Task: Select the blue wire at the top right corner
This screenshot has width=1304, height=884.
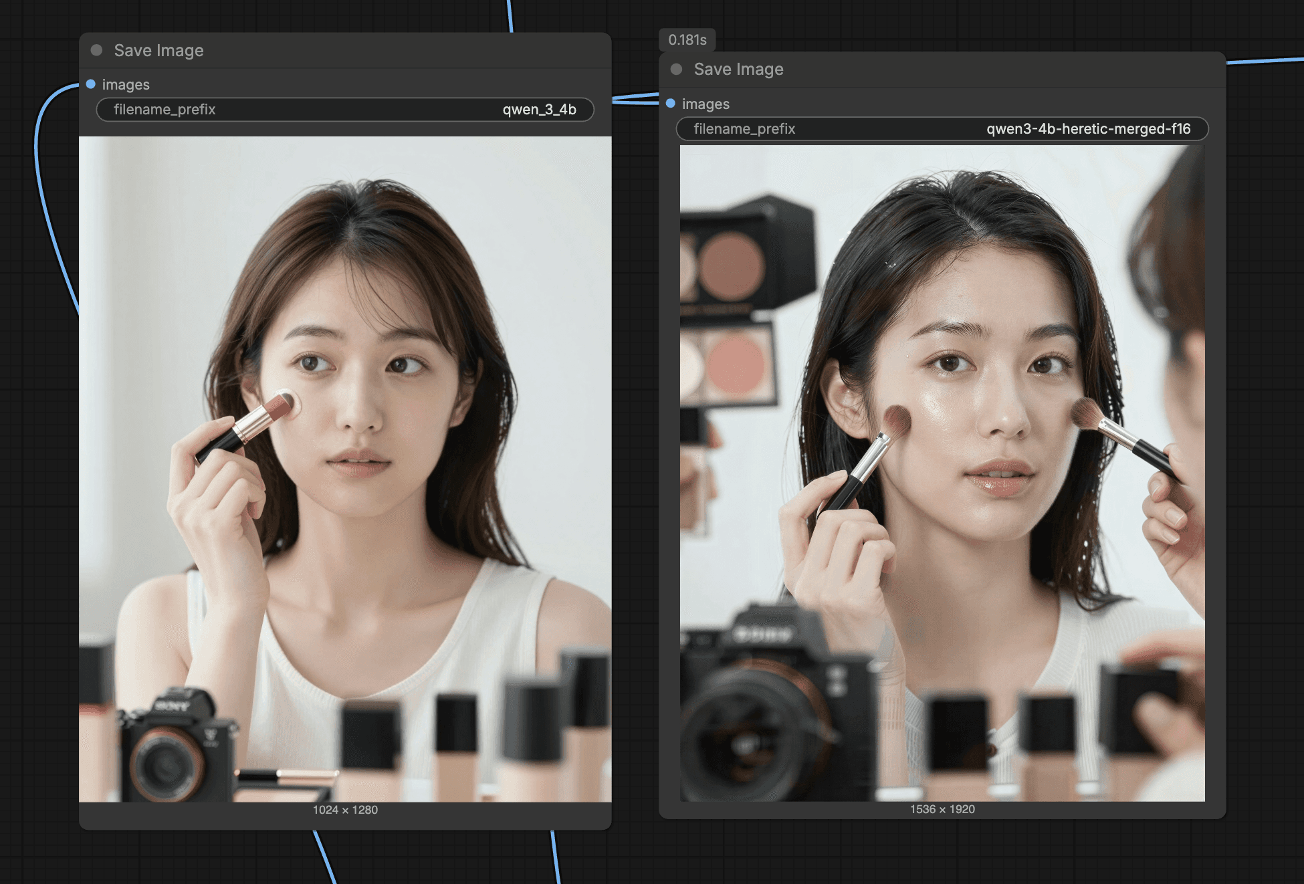Action: 1264,60
